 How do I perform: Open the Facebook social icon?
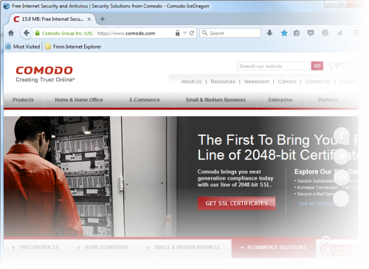(x=342, y=135)
